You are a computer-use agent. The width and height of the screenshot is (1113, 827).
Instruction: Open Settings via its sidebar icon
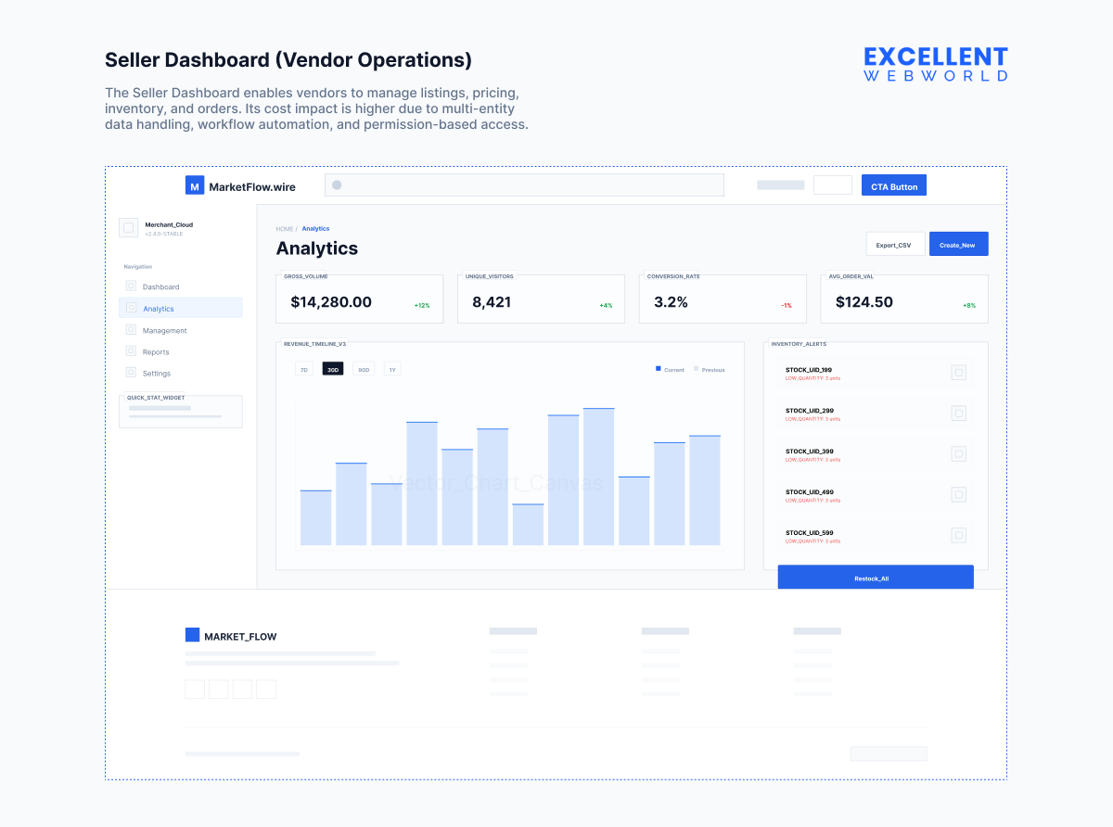click(x=131, y=373)
